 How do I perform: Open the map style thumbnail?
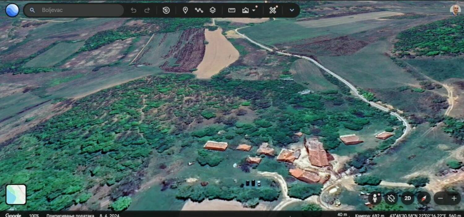click(x=16, y=194)
